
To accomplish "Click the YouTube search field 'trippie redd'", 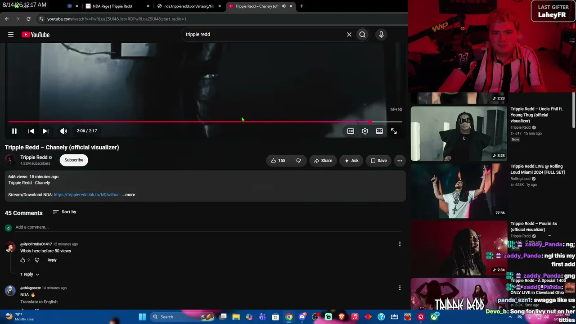I will point(263,34).
